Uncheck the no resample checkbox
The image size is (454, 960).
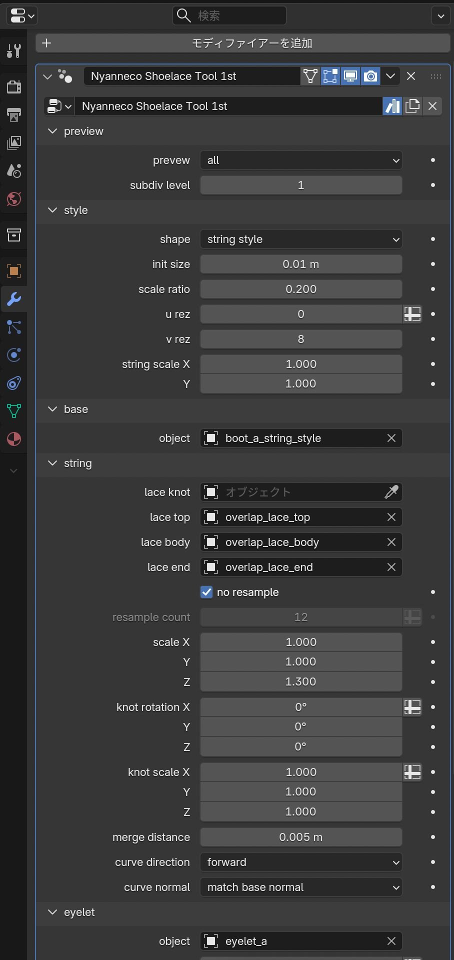click(206, 592)
